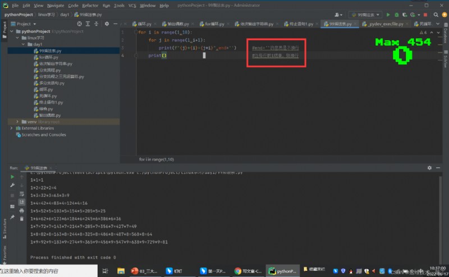Toggle the SciView tool window side tab

click(x=446, y=59)
